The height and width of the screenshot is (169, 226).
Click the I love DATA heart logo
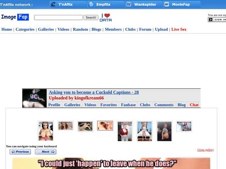click(106, 18)
